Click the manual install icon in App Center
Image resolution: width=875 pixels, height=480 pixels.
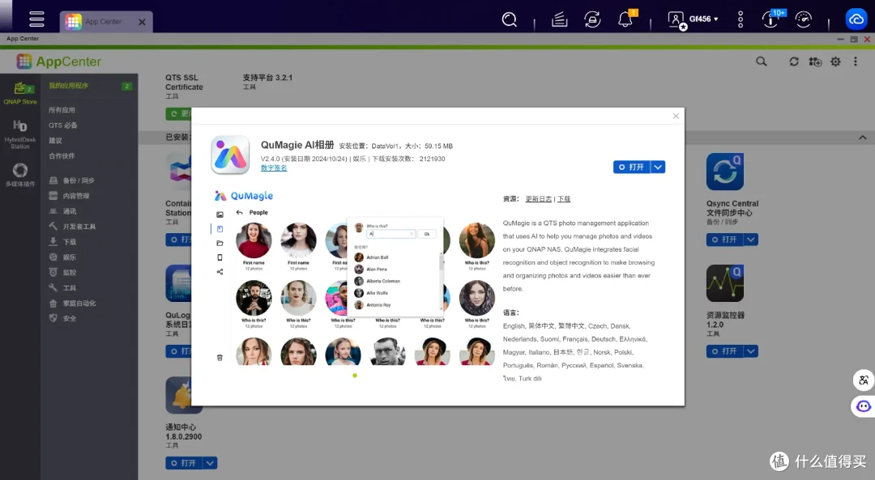pyautogui.click(x=815, y=62)
